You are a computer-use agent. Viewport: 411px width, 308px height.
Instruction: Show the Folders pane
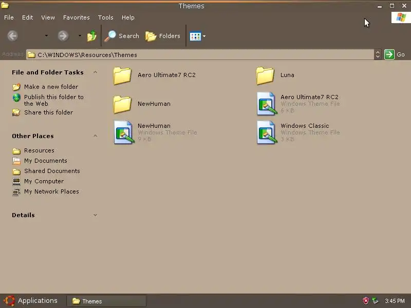[163, 36]
